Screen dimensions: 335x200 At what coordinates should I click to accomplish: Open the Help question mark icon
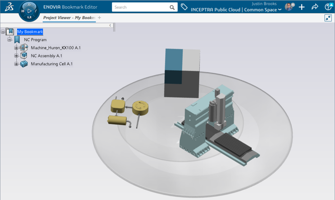coord(328,7)
